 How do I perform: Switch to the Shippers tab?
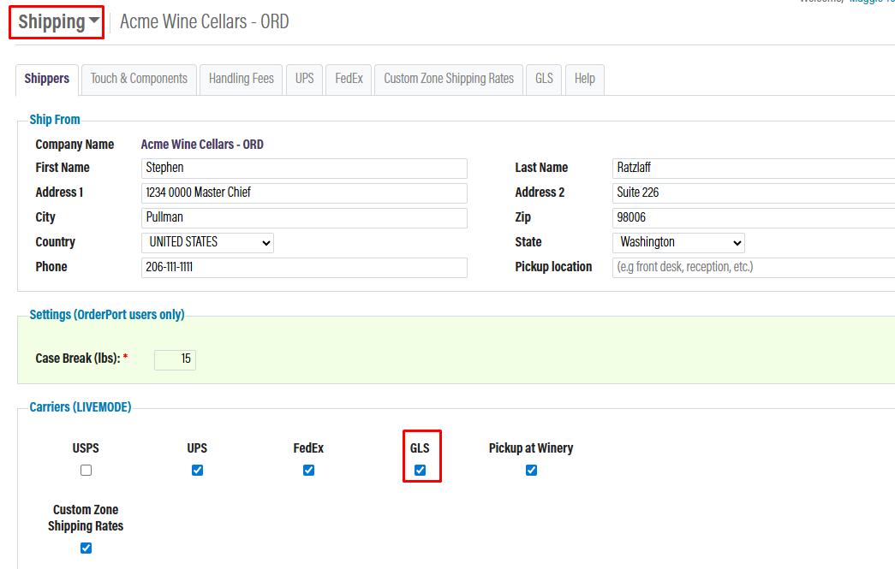point(47,80)
